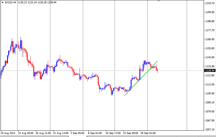The width and height of the screenshot is (216, 137).
Task: Click the 10 Sep 17:00 time label
Action: click(x=113, y=133)
